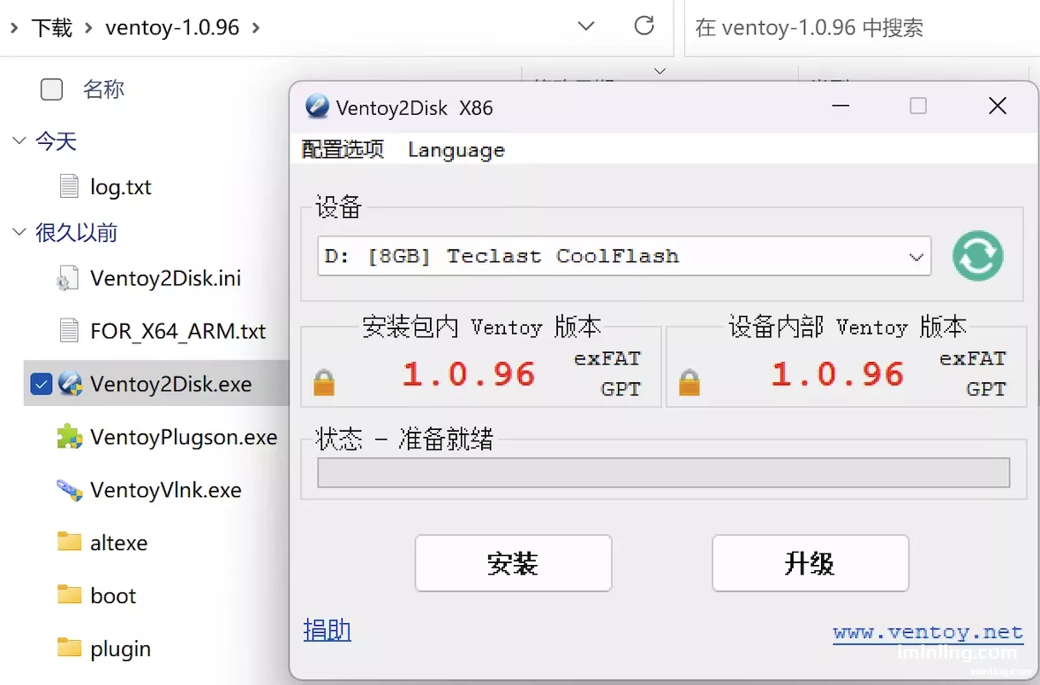Click the 很久以前 group header text

(x=76, y=233)
